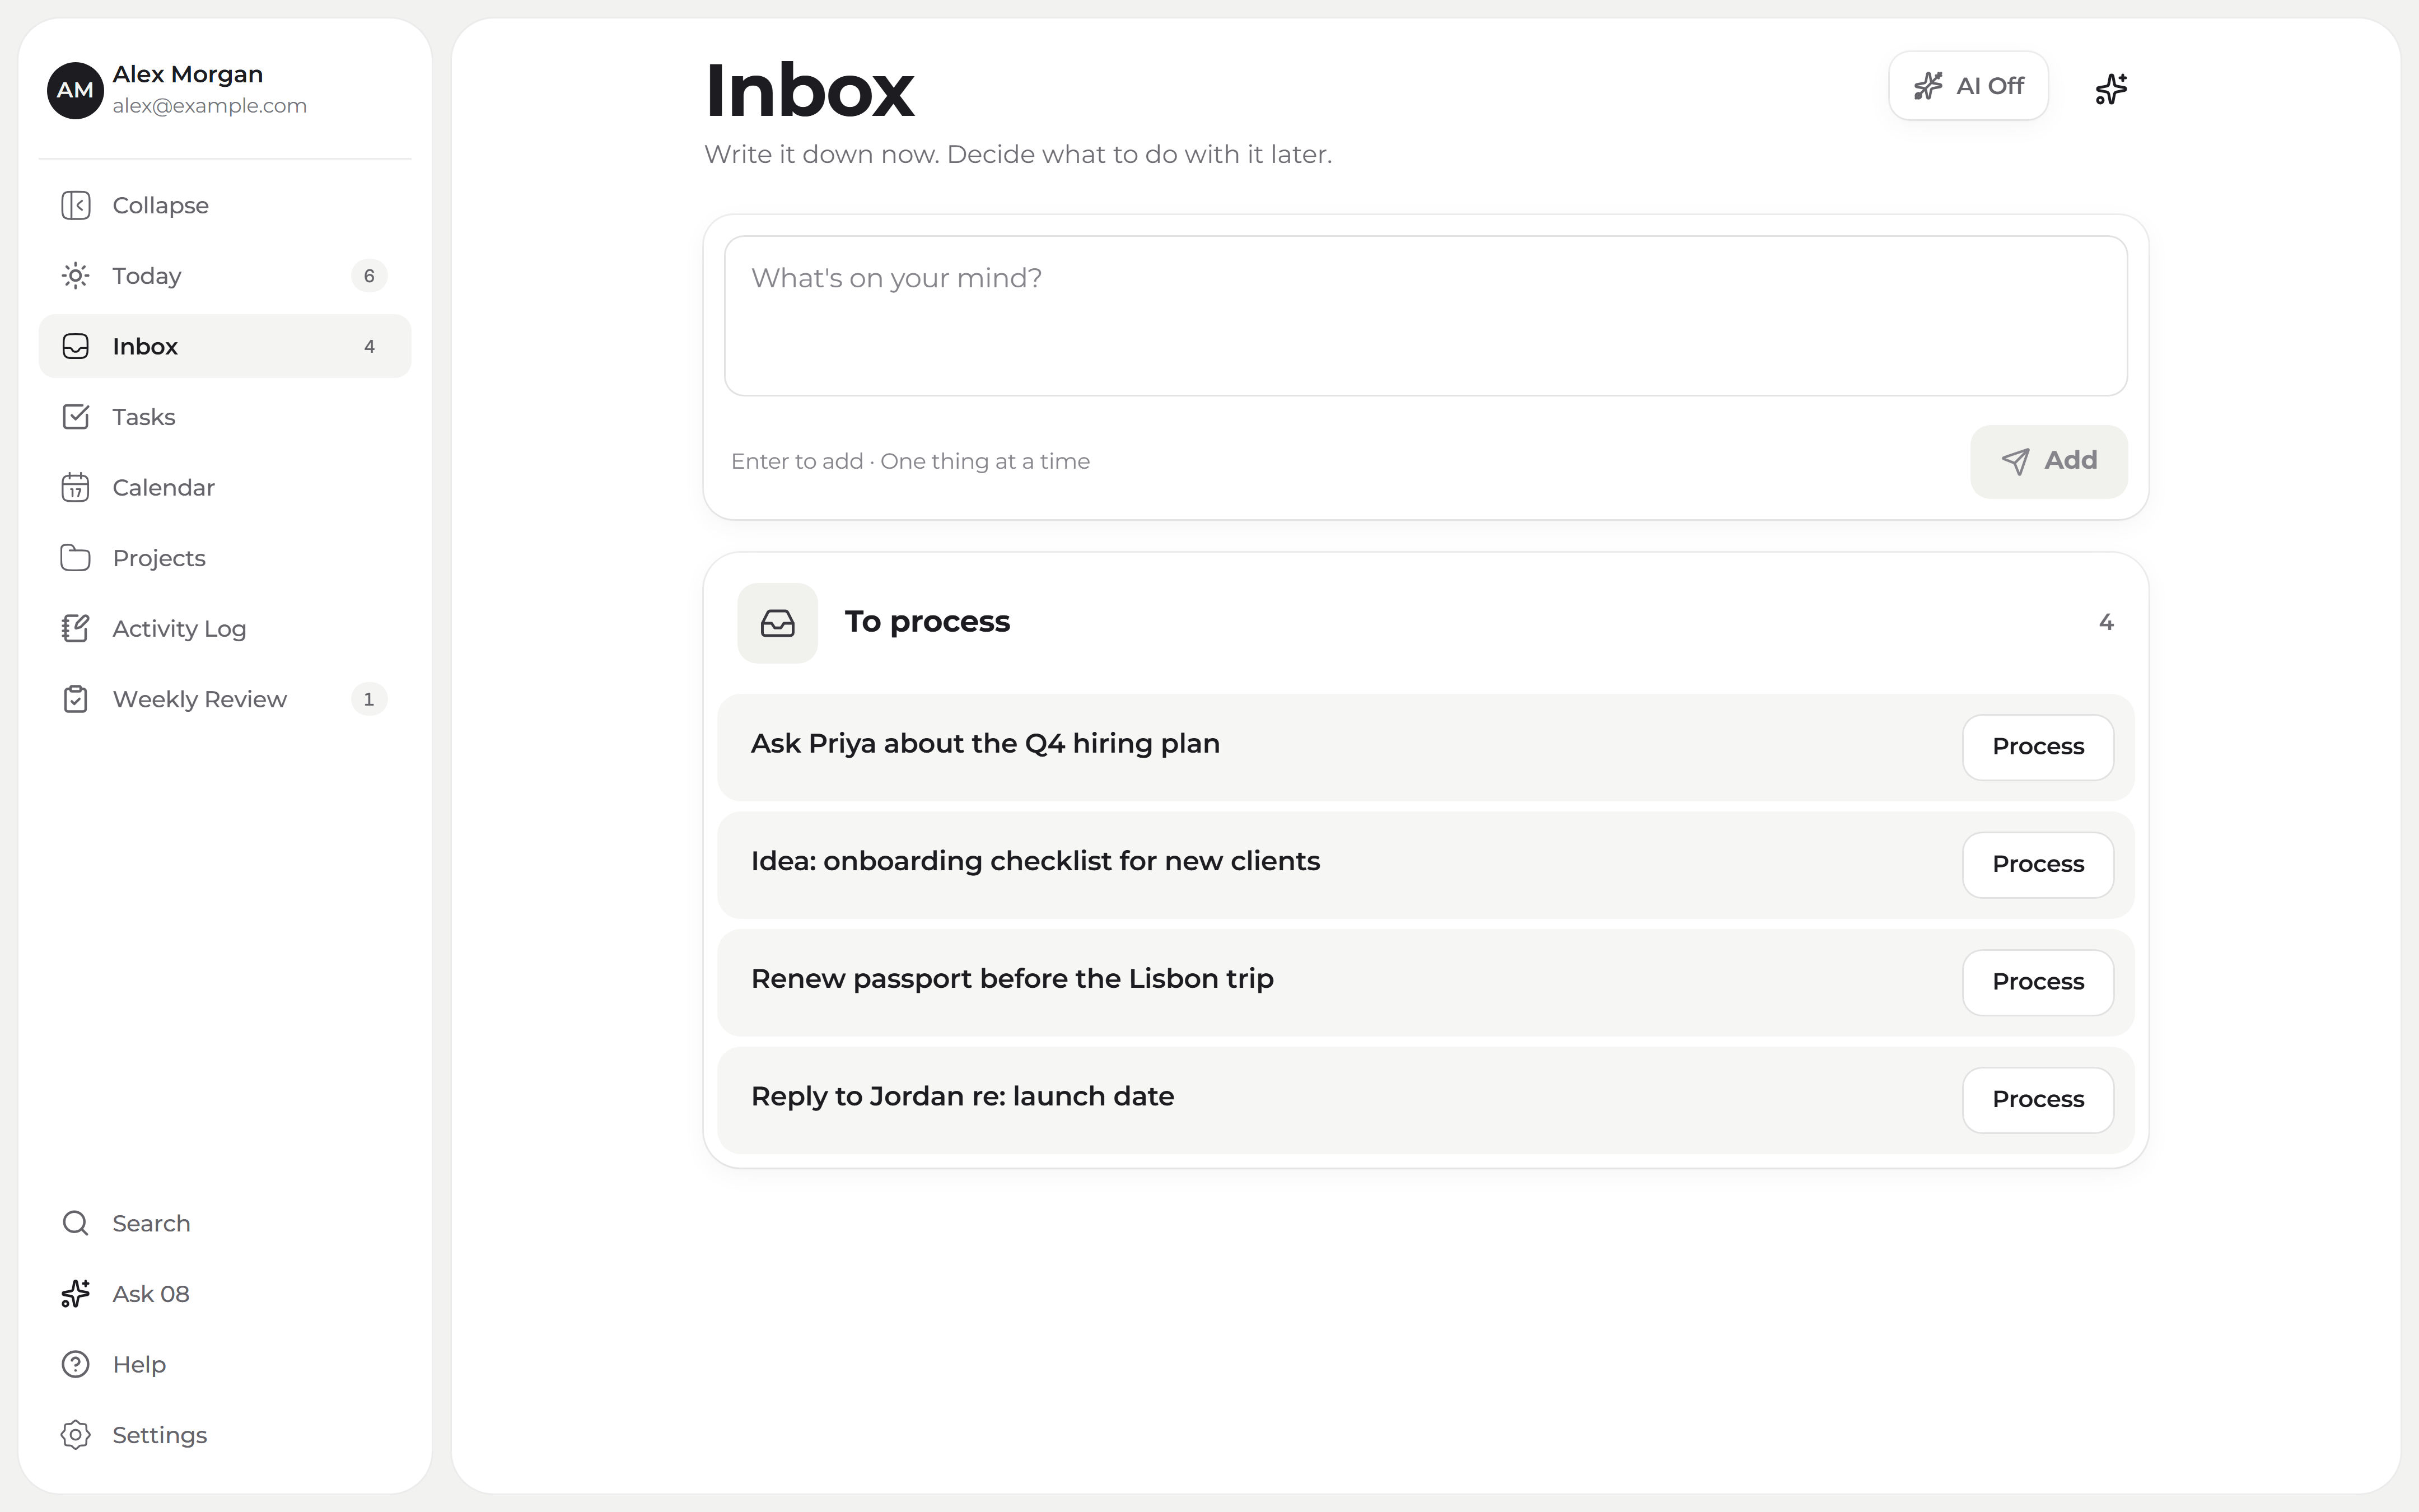
Task: Click the 'To process' heading
Action: coord(927,622)
